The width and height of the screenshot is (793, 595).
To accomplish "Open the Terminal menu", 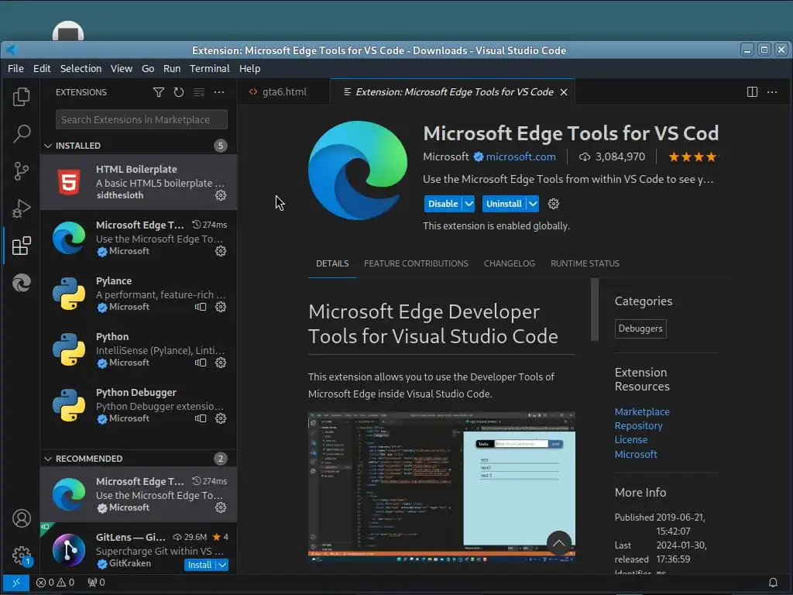I will (x=209, y=69).
